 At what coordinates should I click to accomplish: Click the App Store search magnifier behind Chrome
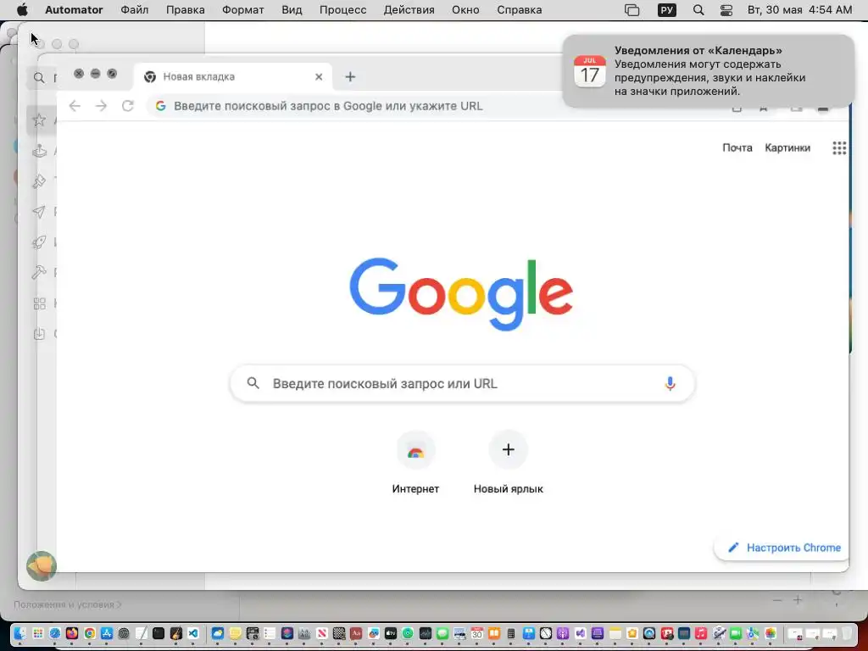[39, 78]
